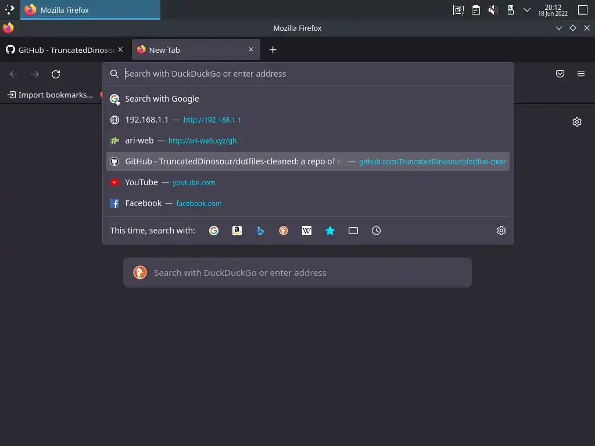Expand hidden system tray icons arrow
This screenshot has height=446, width=595.
point(526,10)
